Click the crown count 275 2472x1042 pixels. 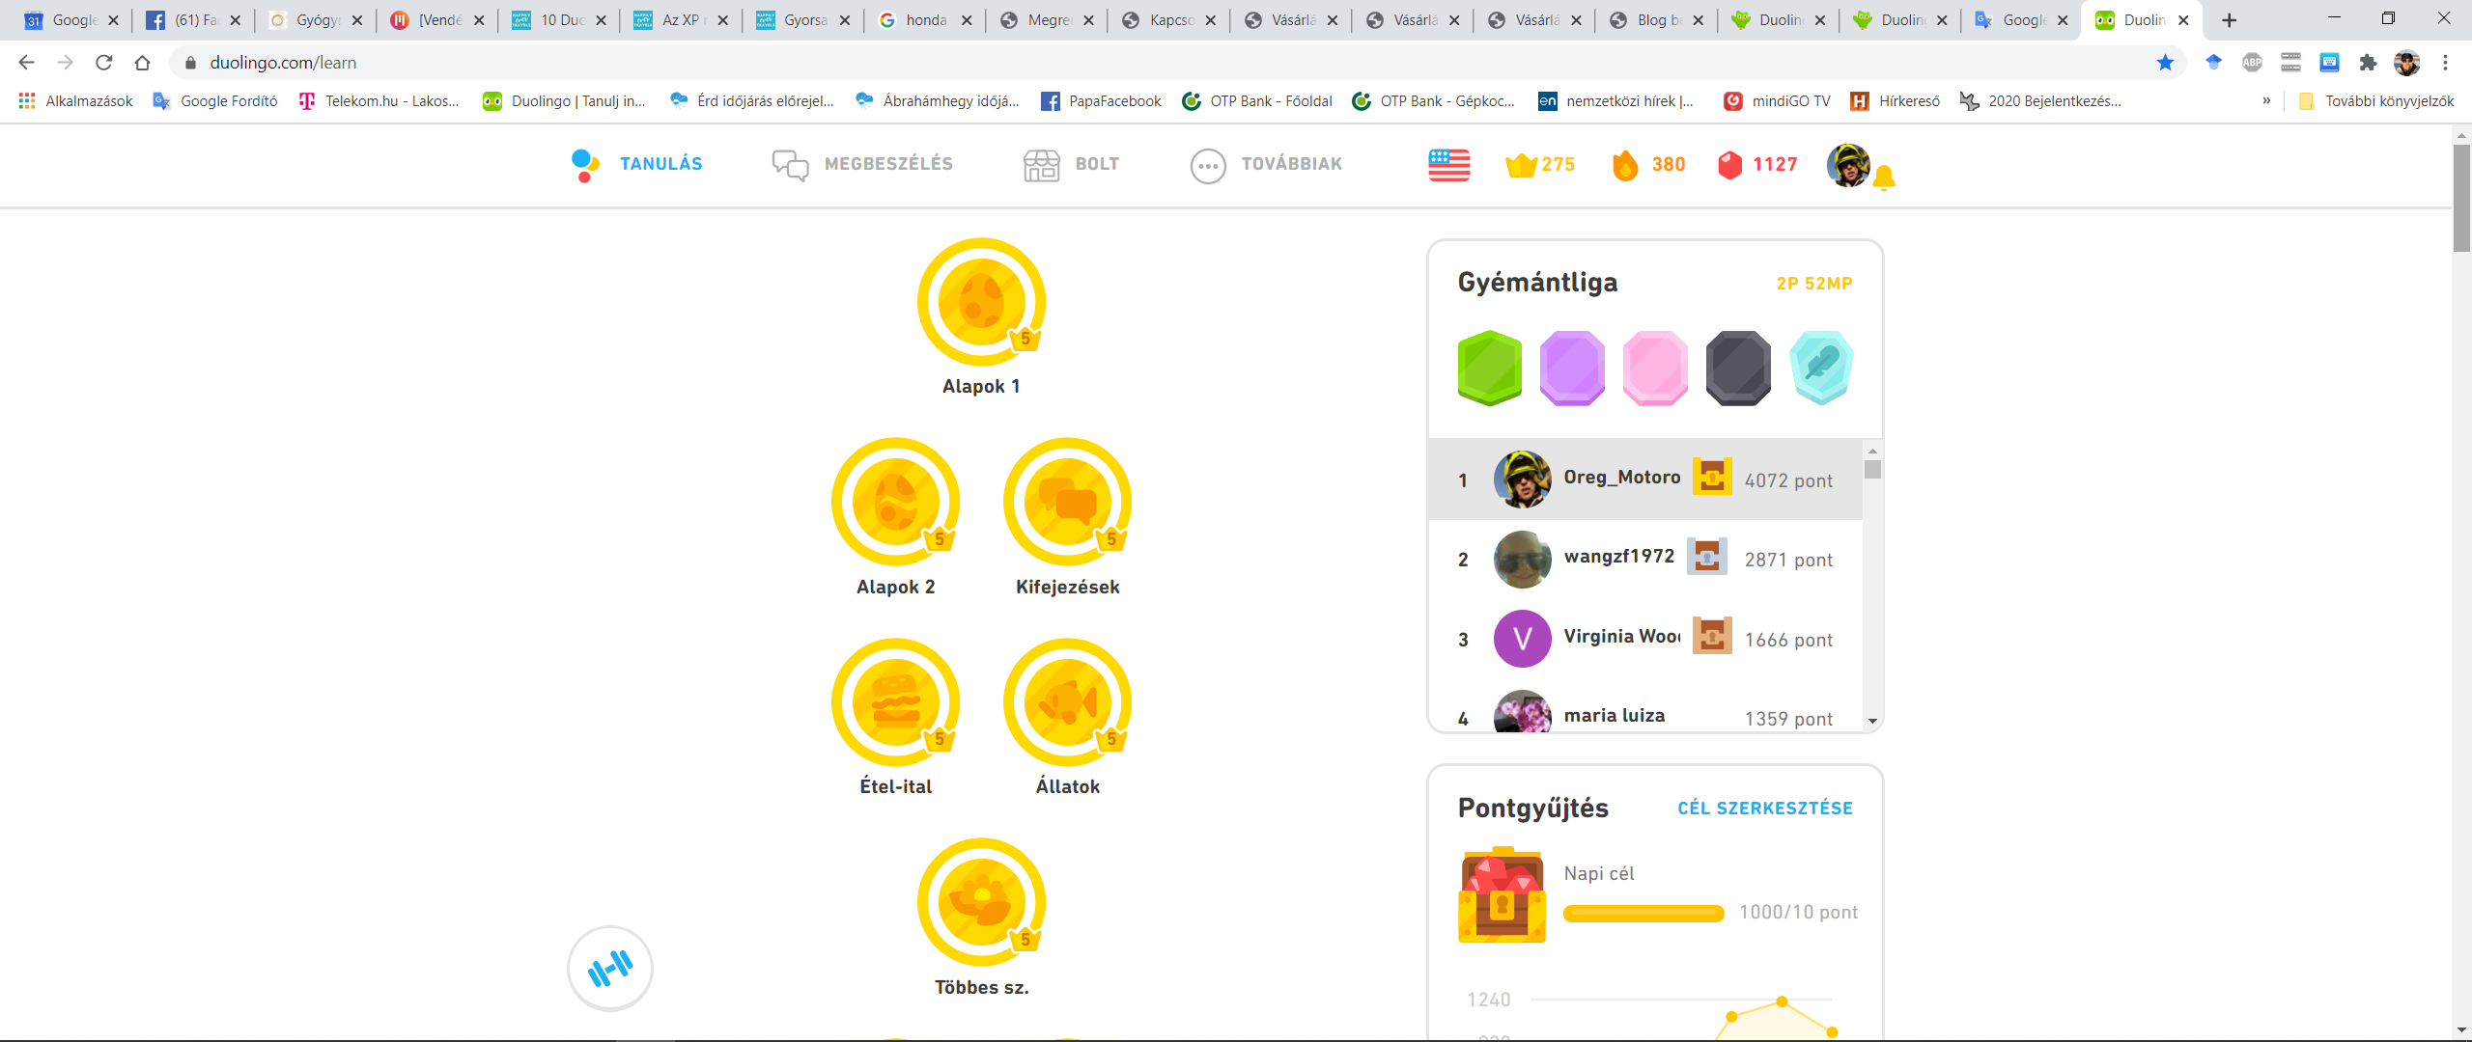[x=1540, y=165]
